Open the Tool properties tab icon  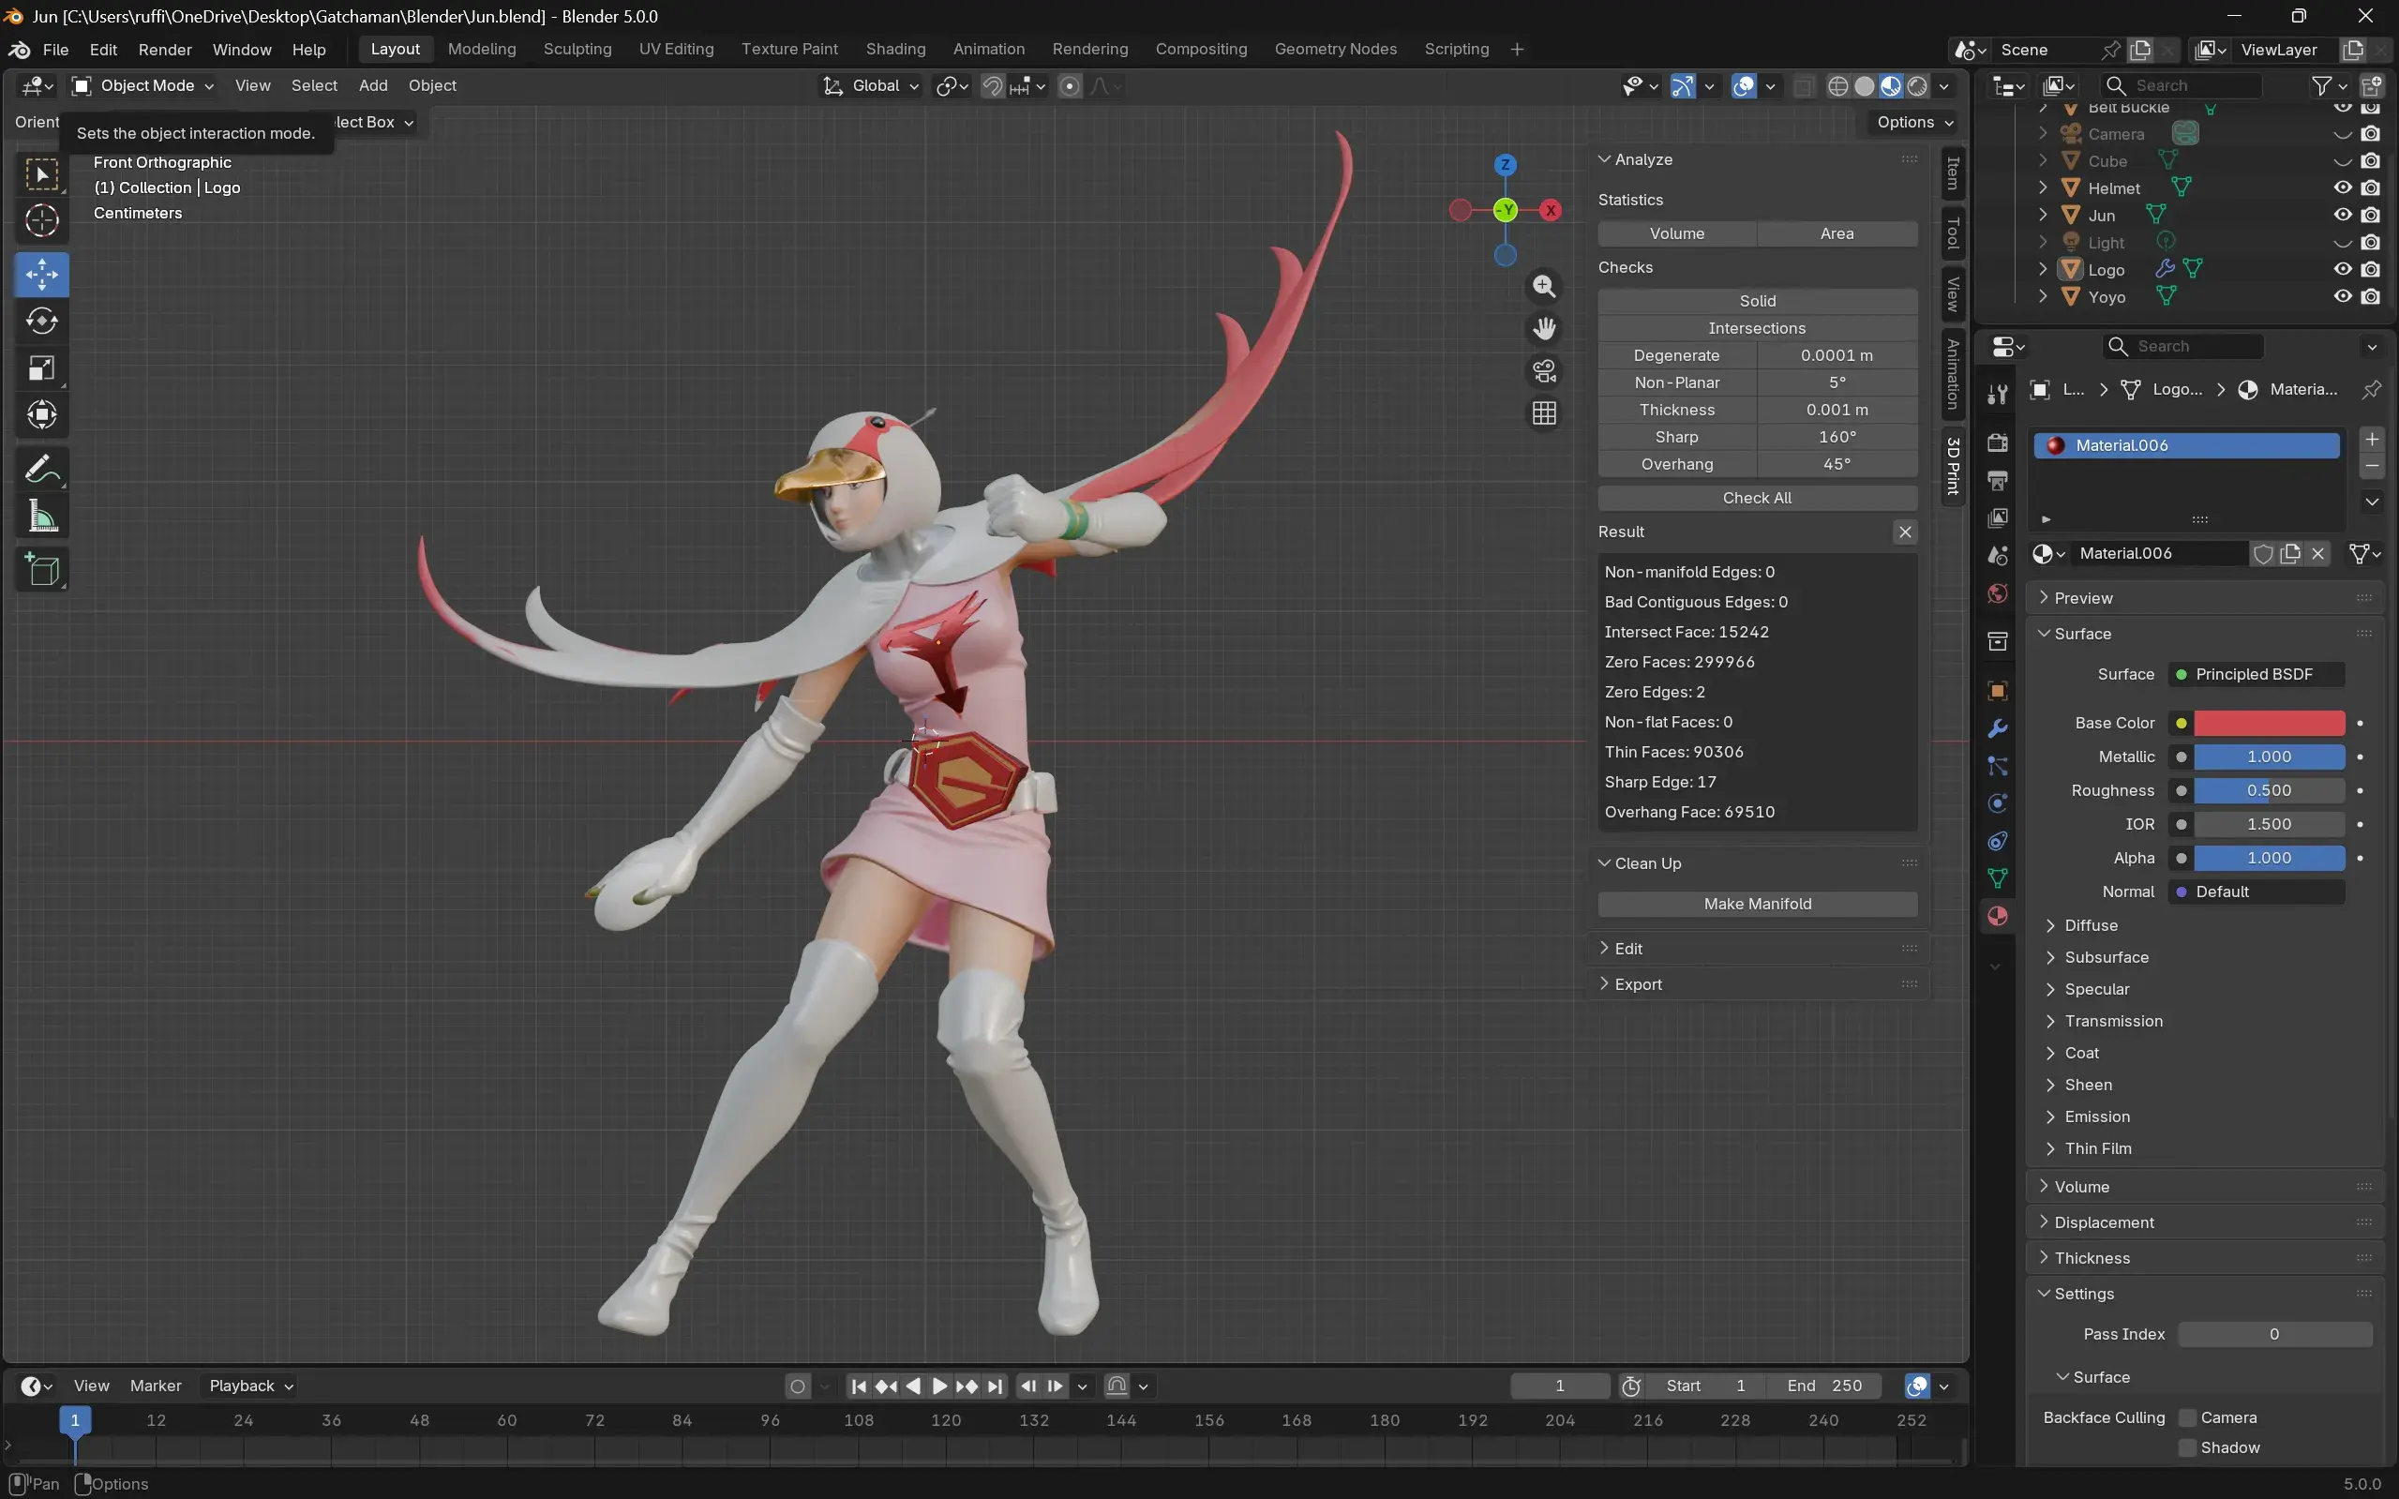click(x=1998, y=395)
